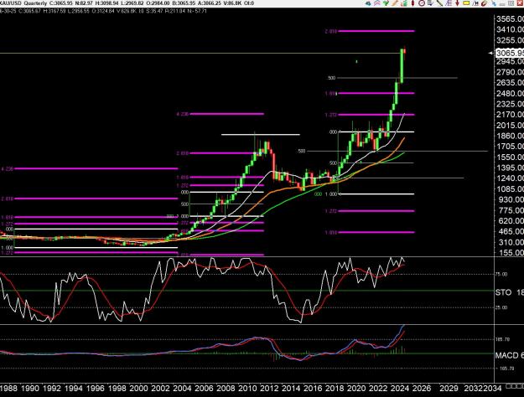
Task: Click the third small box in bottom-right corner
Action: coord(519,386)
